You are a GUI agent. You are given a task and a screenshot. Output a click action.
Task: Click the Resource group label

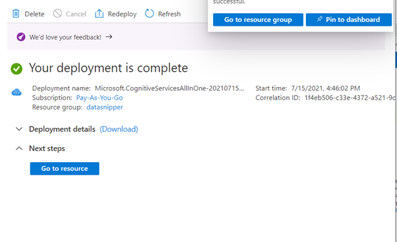57,107
